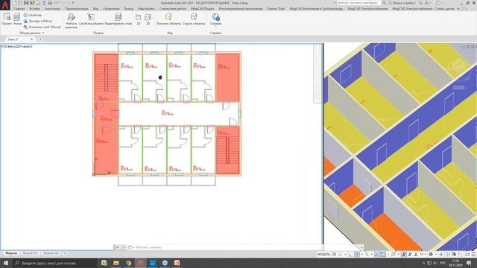
Task: Open the MagiCAD Plugins ribbon tab
Action: (203, 9)
